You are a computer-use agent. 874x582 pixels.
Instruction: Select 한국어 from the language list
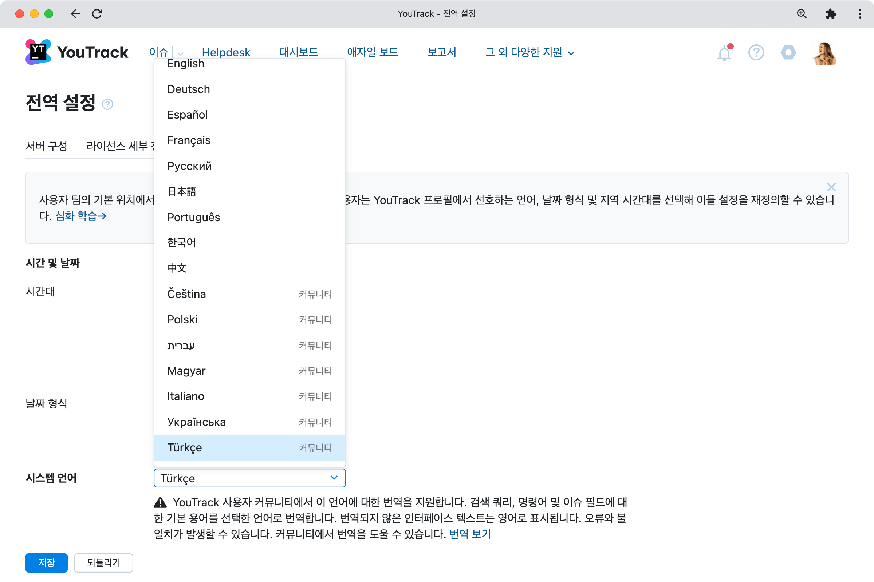coord(182,242)
